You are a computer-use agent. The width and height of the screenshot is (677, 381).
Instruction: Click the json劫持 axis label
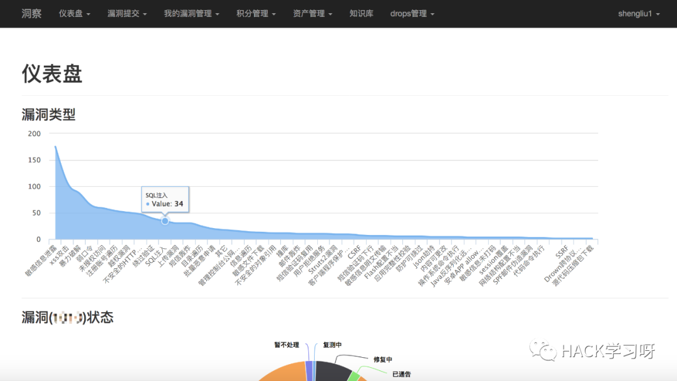click(424, 256)
